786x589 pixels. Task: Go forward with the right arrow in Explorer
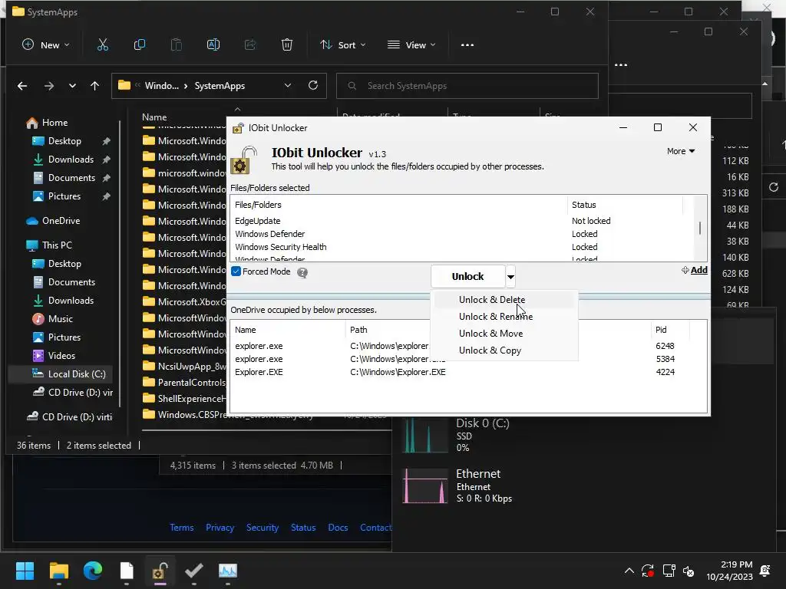tap(48, 86)
